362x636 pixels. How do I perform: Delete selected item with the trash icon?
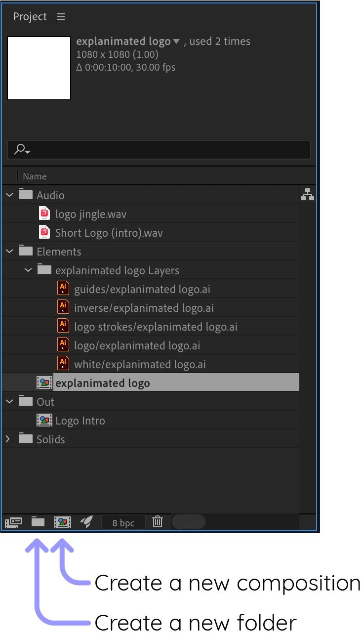(x=158, y=522)
